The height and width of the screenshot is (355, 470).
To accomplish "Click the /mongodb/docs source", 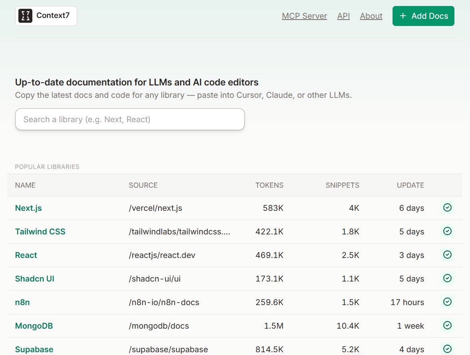I will tap(159, 326).
